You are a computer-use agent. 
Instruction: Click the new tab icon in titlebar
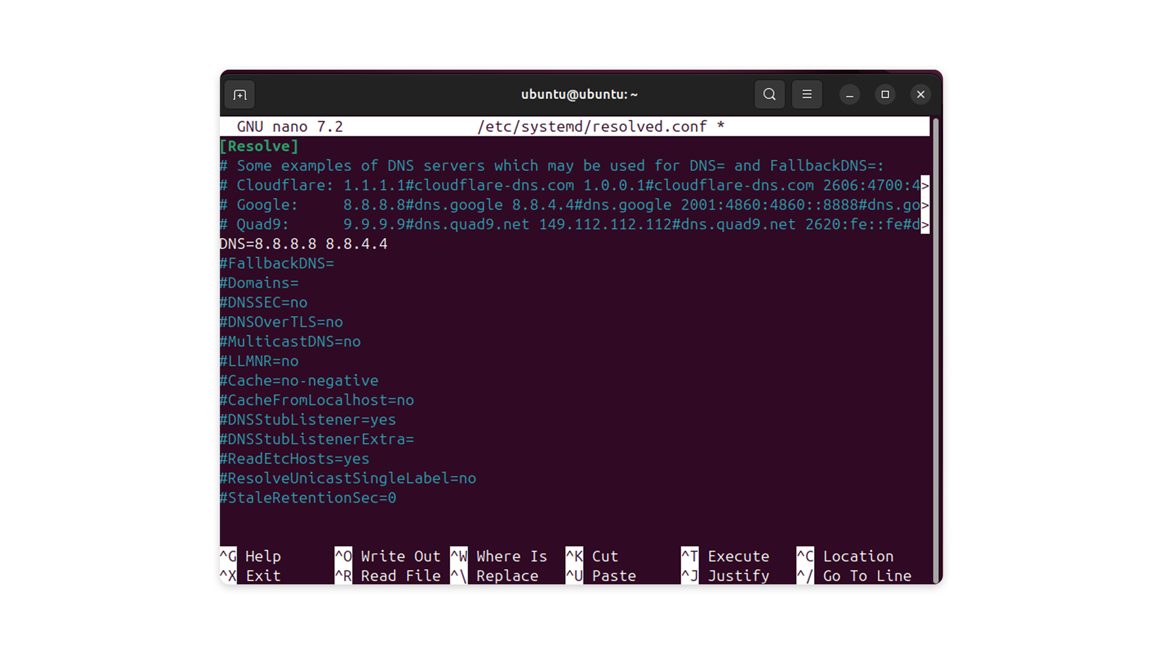point(240,95)
